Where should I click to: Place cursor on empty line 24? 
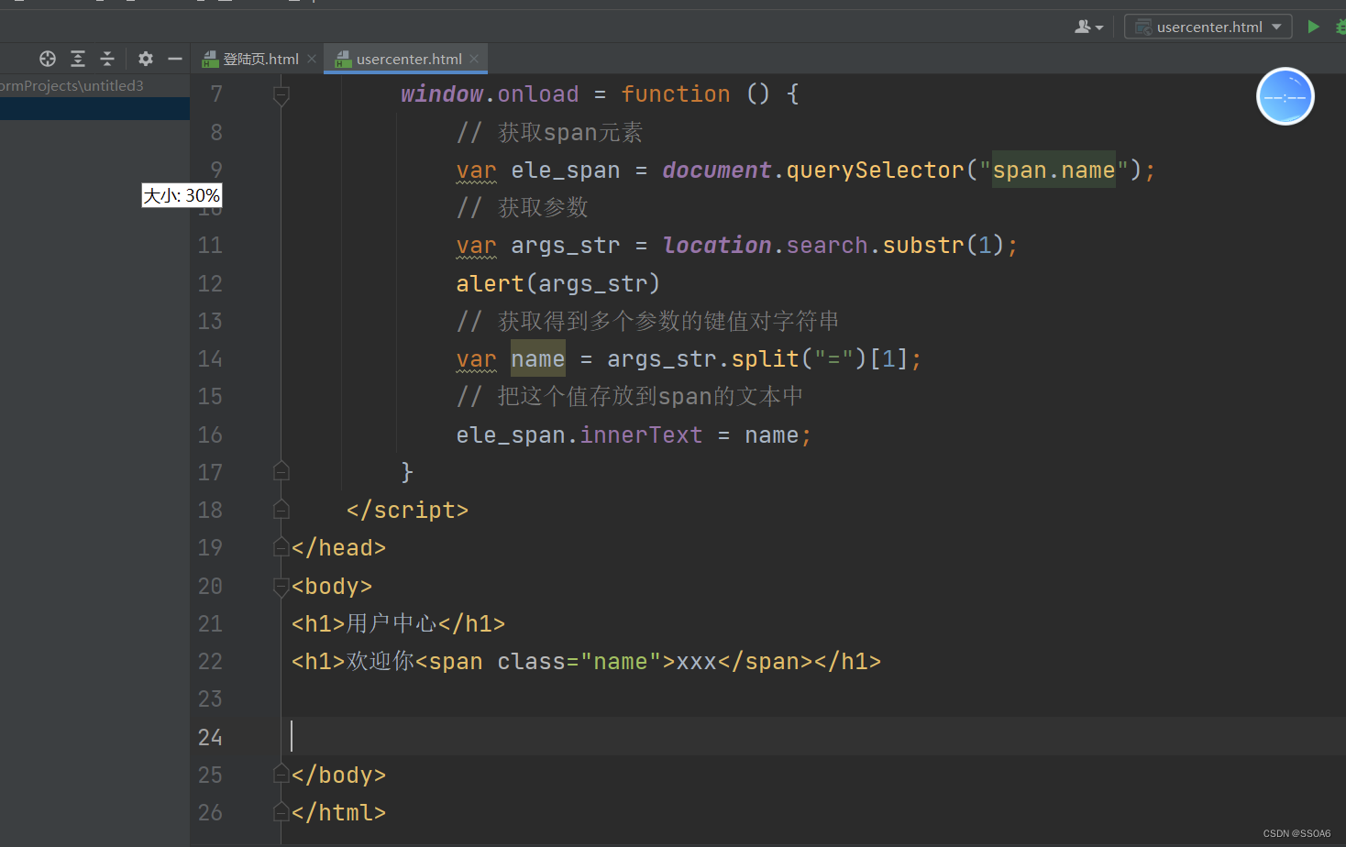click(x=813, y=737)
